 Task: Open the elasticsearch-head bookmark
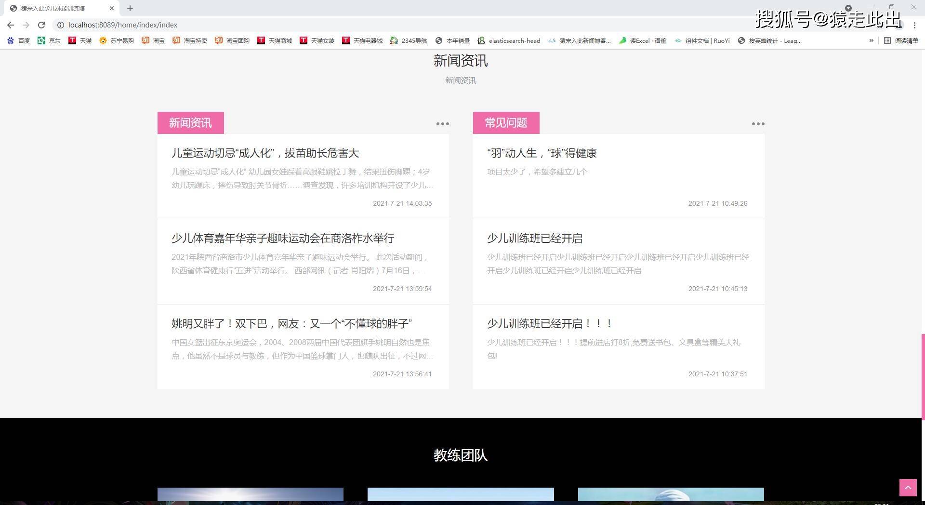[509, 41]
